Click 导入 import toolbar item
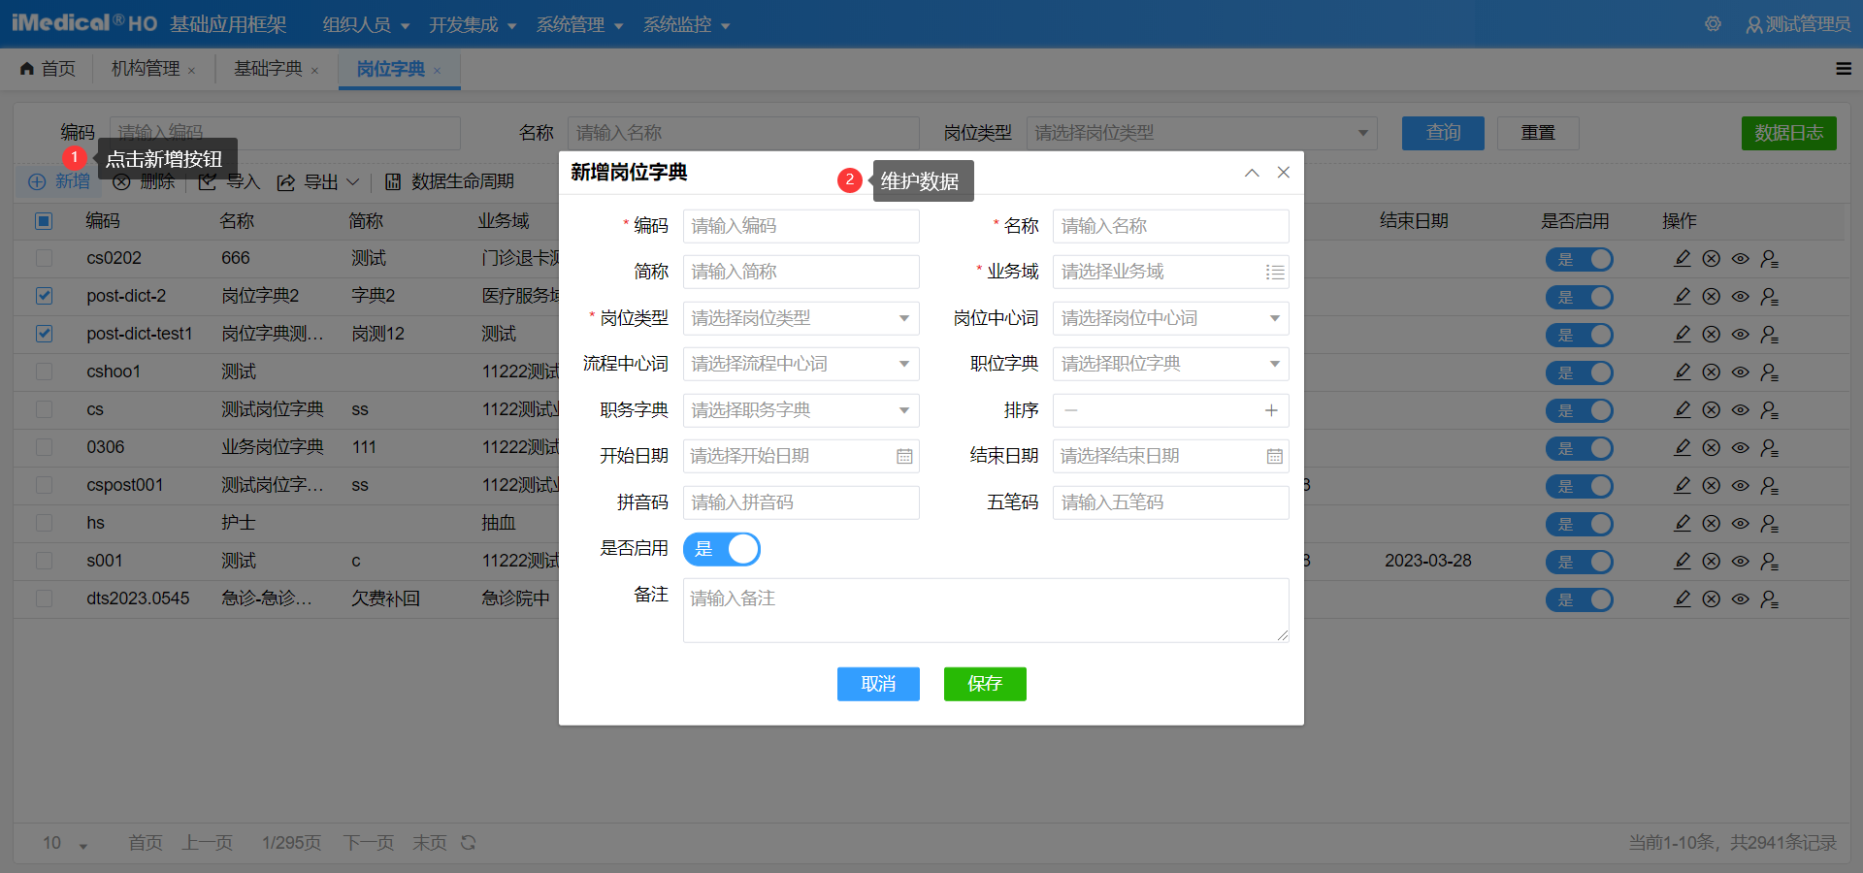The image size is (1863, 873). [x=230, y=181]
